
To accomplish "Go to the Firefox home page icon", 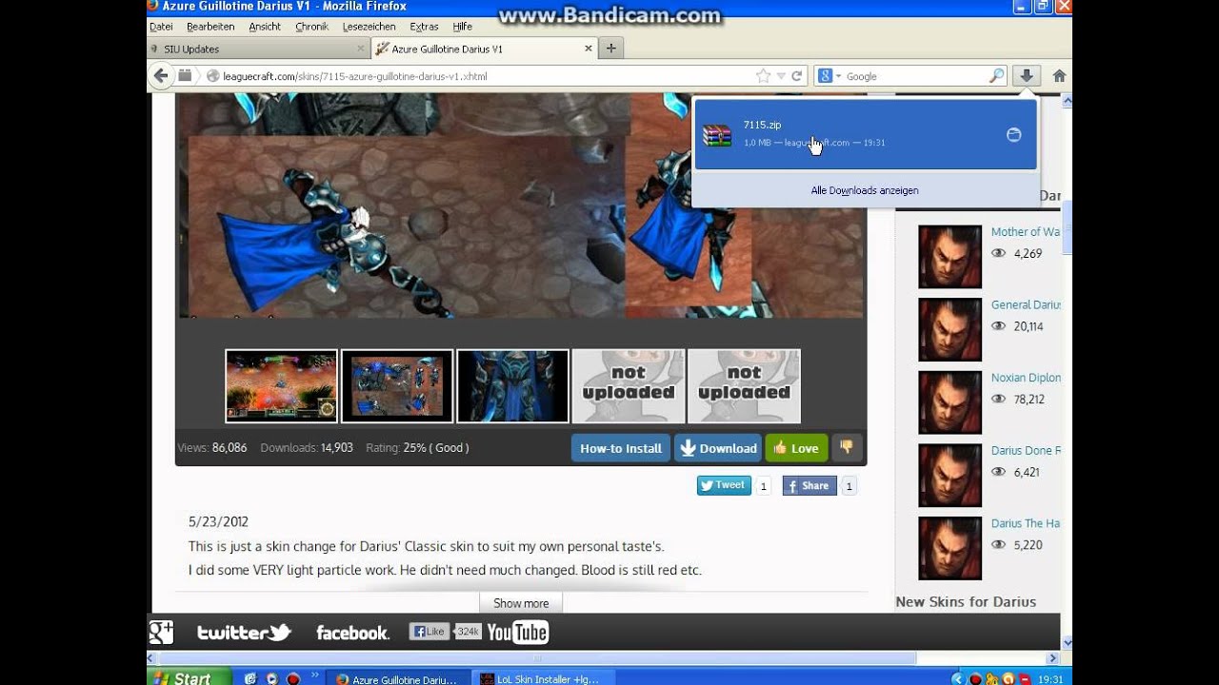I will coord(1059,76).
